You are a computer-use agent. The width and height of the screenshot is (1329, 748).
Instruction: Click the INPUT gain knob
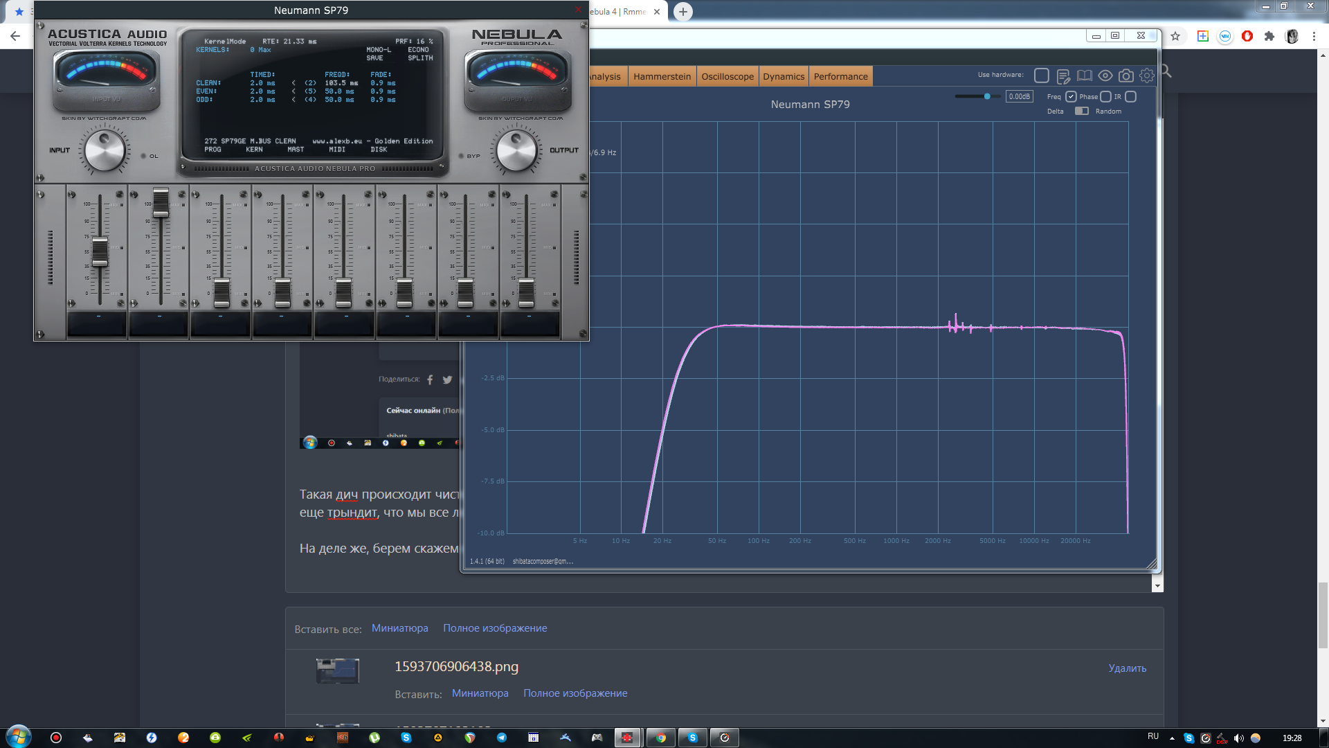click(x=105, y=150)
